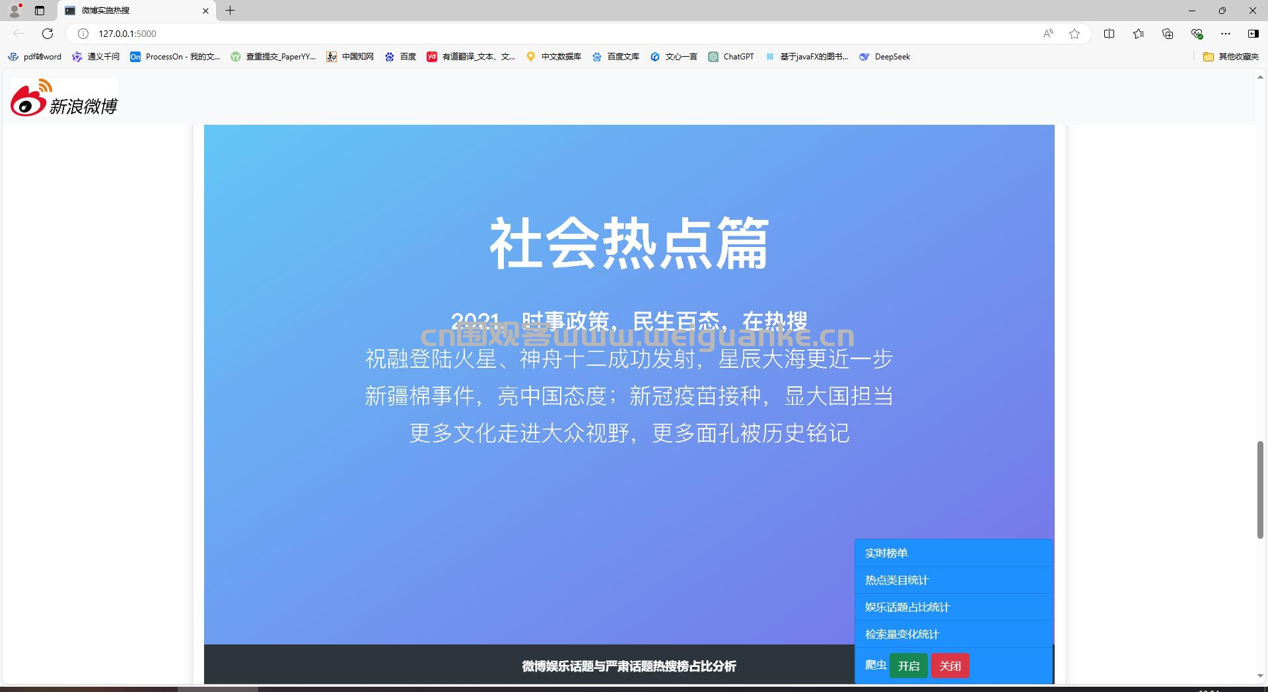Click the page vertical scrollbar thumb
The image size is (1268, 692).
click(1260, 490)
